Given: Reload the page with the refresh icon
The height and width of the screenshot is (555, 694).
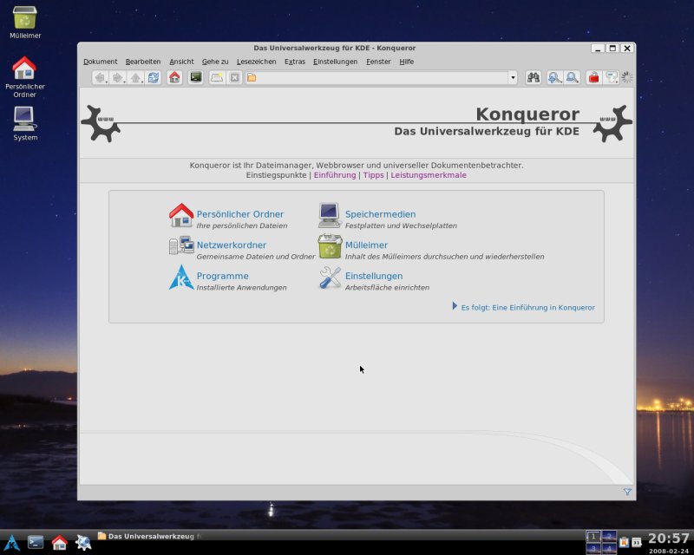Looking at the screenshot, I should [x=154, y=78].
